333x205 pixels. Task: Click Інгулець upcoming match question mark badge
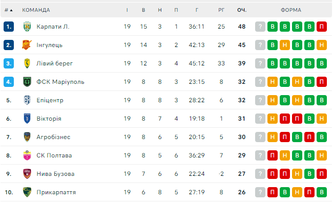(260, 45)
